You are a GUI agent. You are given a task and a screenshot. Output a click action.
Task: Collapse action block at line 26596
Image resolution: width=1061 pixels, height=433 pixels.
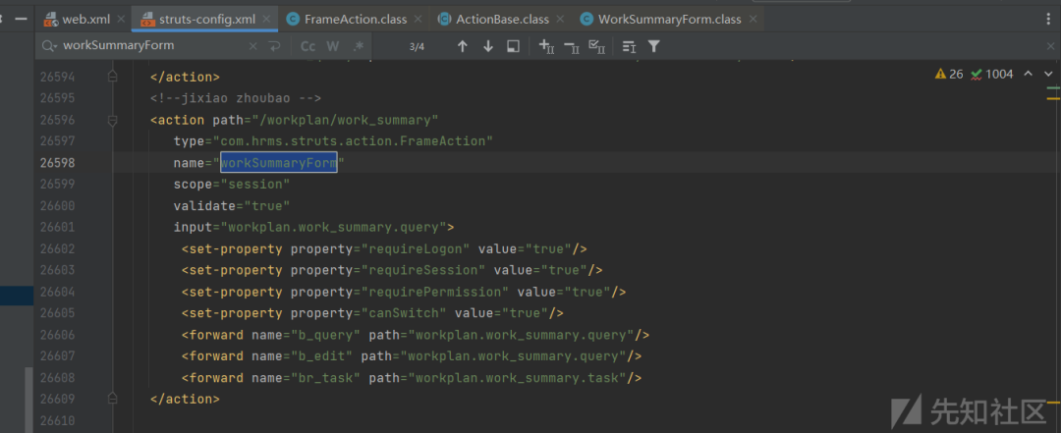(113, 121)
